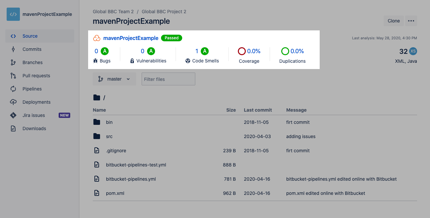Click the Code Smells radiation icon
This screenshot has width=430, height=218.
click(188, 61)
